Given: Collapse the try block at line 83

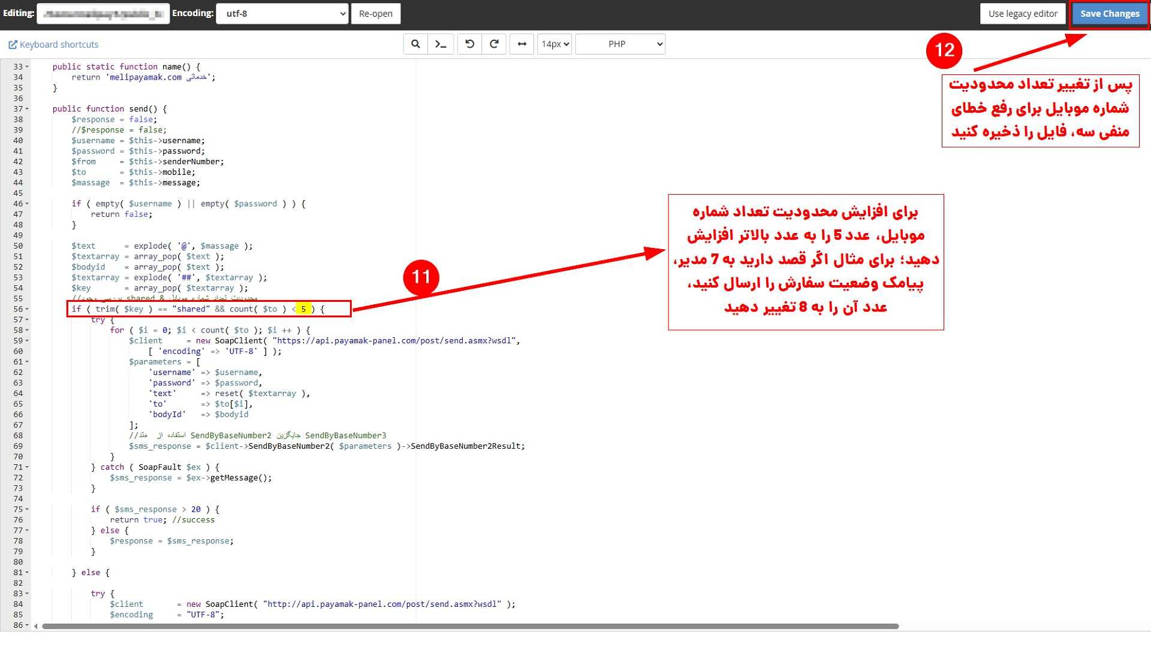Looking at the screenshot, I should tap(28, 594).
